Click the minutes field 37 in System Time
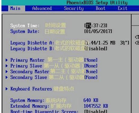Image resolution: width=139 pixels, height=113 pixels. pyautogui.click(x=96, y=25)
